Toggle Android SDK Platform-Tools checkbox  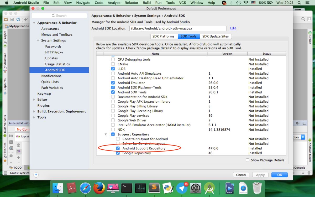pos(113,87)
